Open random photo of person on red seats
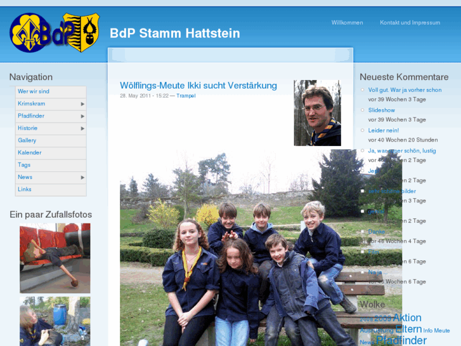 click(x=55, y=258)
